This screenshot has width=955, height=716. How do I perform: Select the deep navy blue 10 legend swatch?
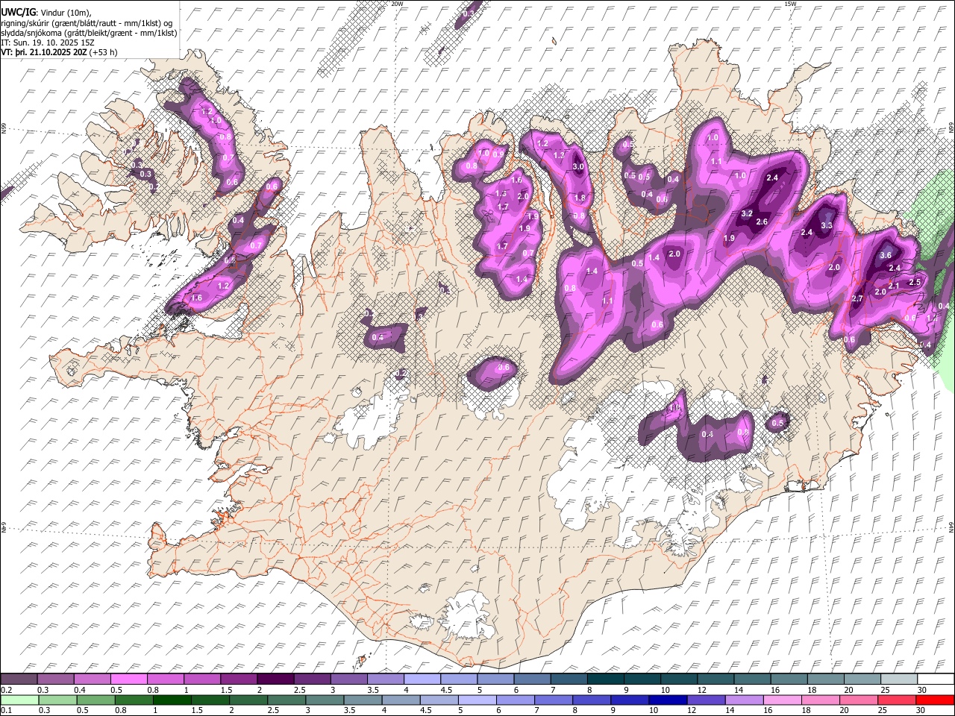point(667,700)
